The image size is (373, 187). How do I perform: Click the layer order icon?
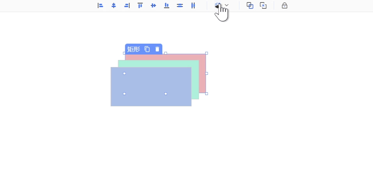tap(217, 5)
